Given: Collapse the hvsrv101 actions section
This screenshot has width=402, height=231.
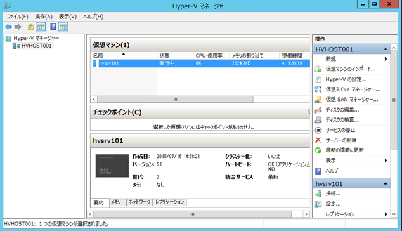Looking at the screenshot, I should pyautogui.click(x=386, y=184).
